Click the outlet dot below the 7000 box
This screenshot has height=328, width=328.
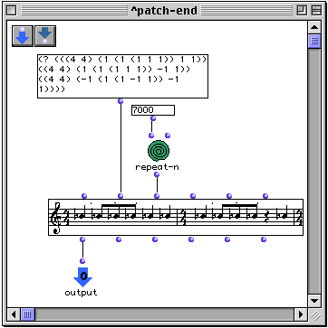pyautogui.click(x=153, y=118)
